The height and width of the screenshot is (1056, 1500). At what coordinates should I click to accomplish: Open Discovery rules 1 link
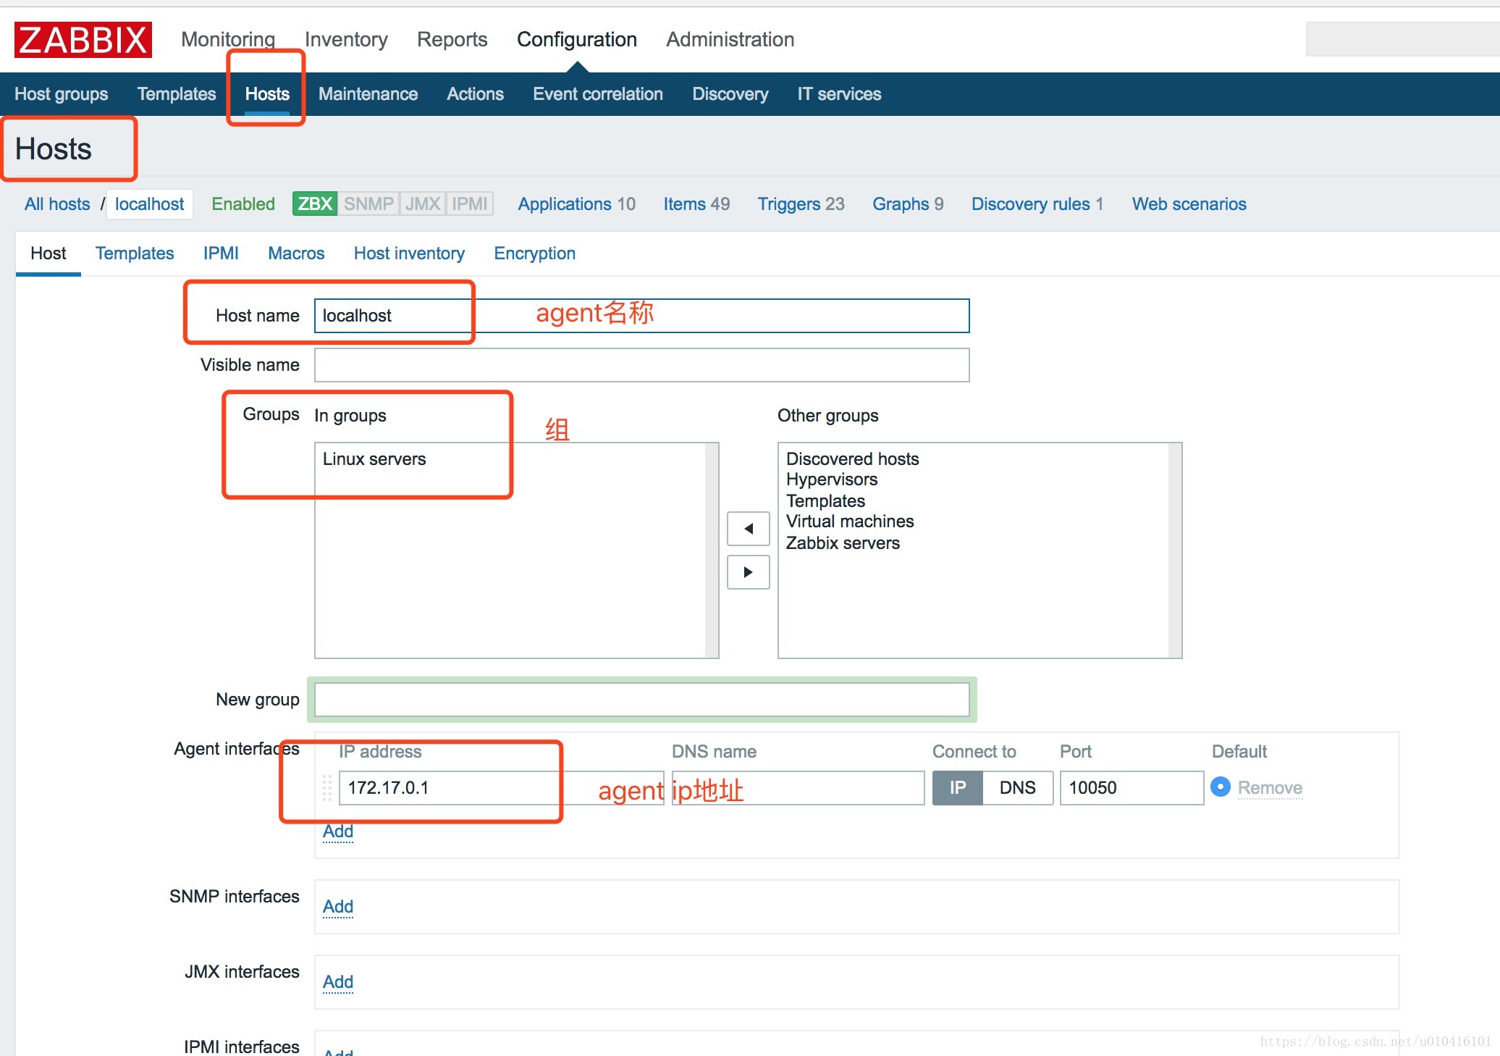pos(1037,204)
